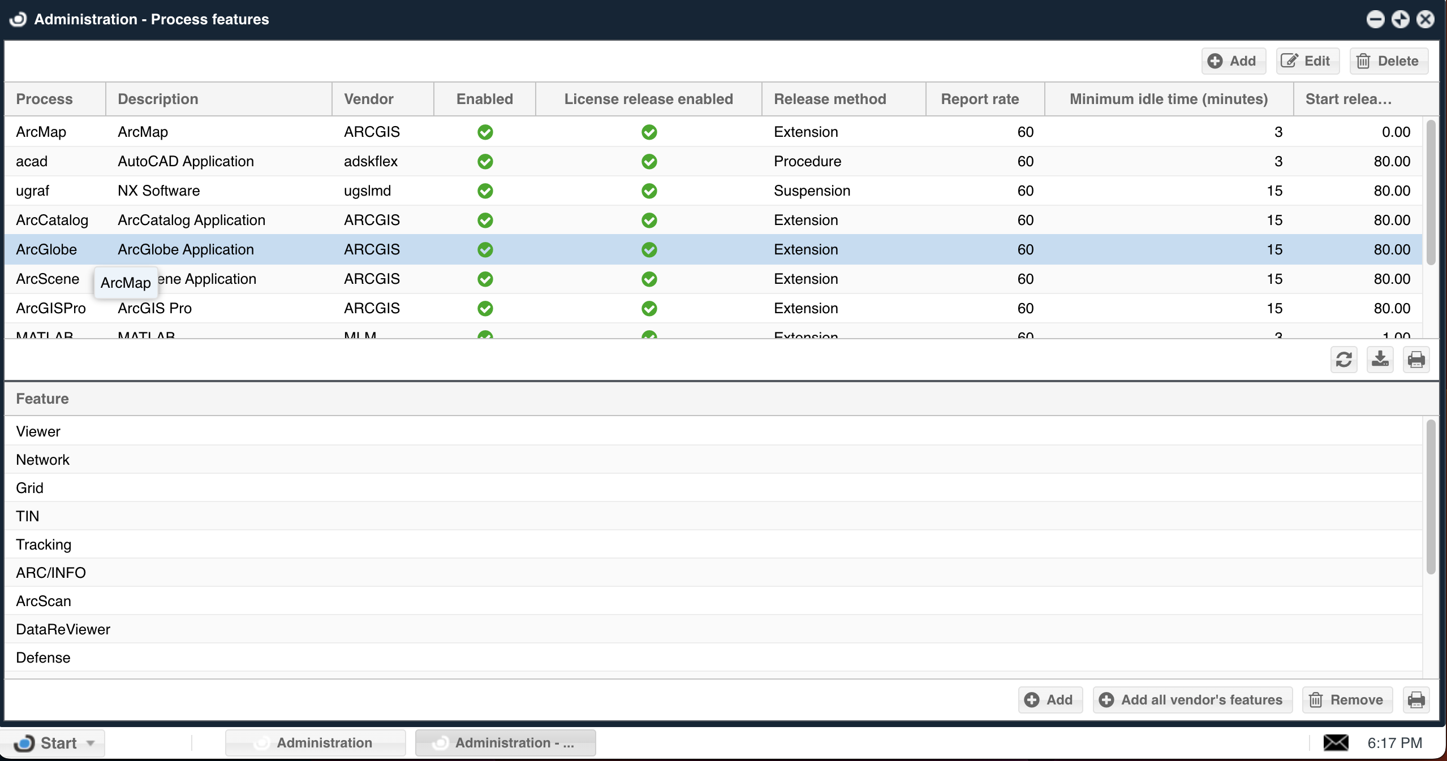Viewport: 1447px width, 761px height.
Task: Toggle License release enabled for acad row
Action: click(x=649, y=162)
